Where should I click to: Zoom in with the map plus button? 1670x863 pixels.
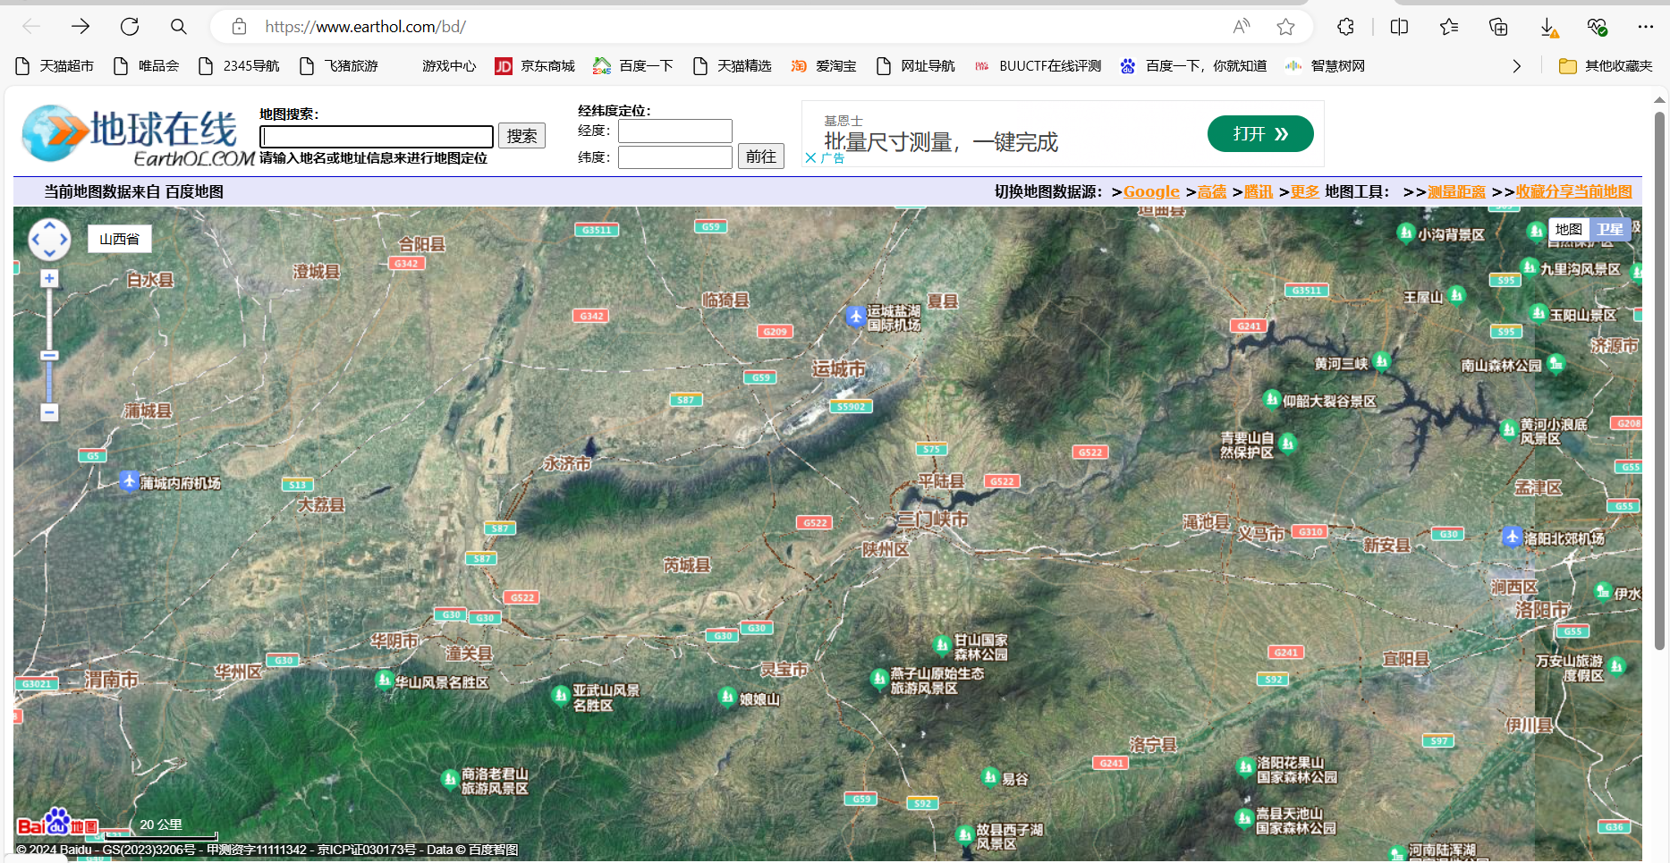49,279
